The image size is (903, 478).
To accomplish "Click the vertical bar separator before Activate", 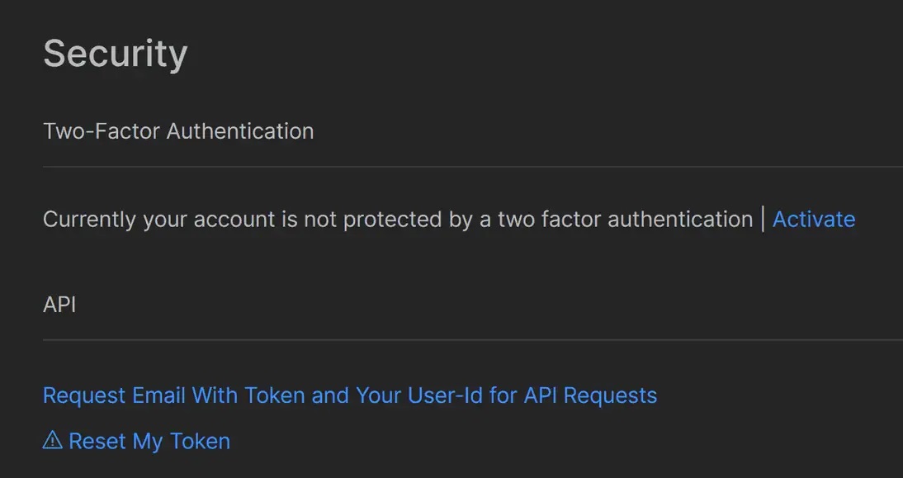I will [x=763, y=220].
